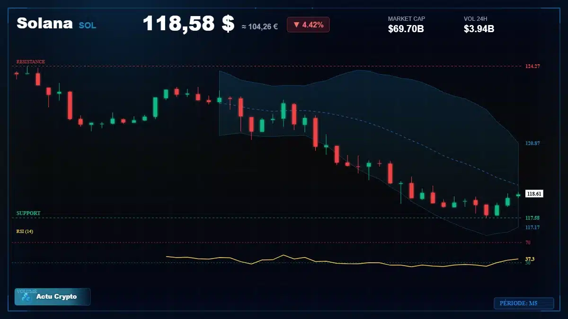The height and width of the screenshot is (319, 568).
Task: Click the Solana title
Action: pyautogui.click(x=44, y=23)
